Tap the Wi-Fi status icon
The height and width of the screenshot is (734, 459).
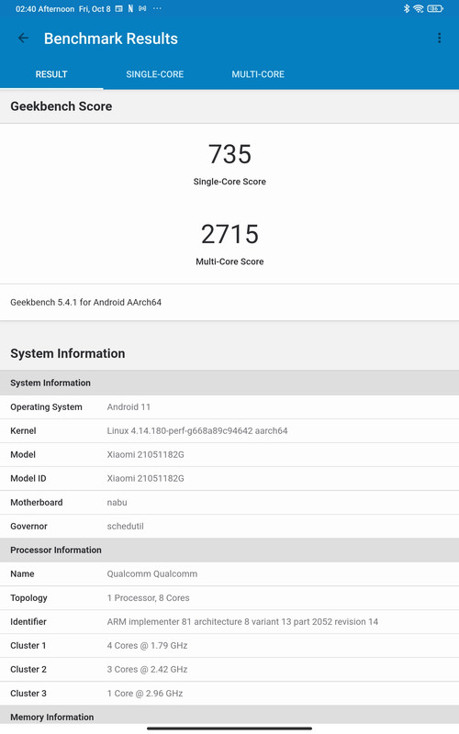point(419,8)
